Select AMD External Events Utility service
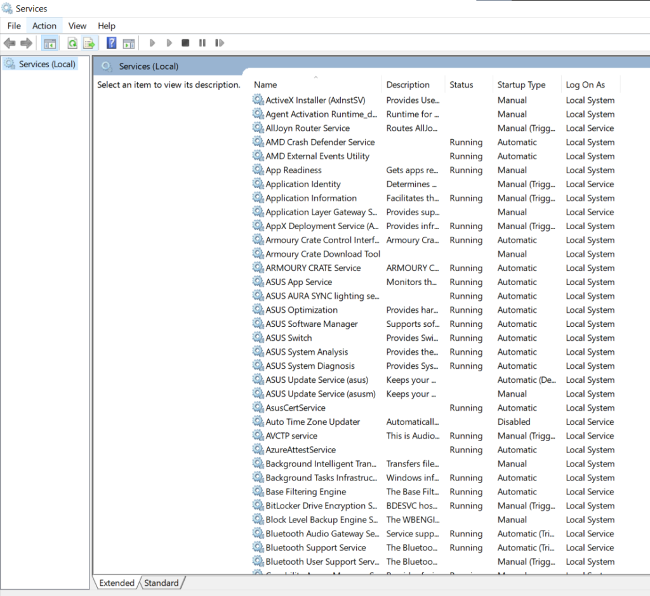 434,156
